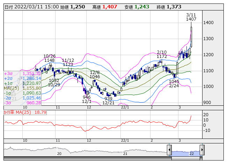The height and width of the screenshot is (164, 228).
Task: Click the 終値 1,373 value in header
Action: pyautogui.click(x=169, y=7)
